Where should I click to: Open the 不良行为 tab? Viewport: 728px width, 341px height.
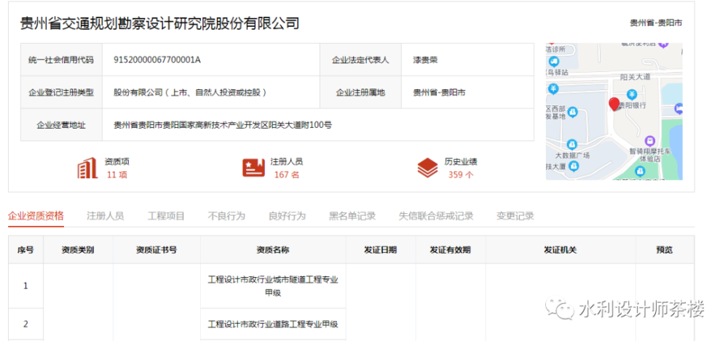(x=226, y=216)
